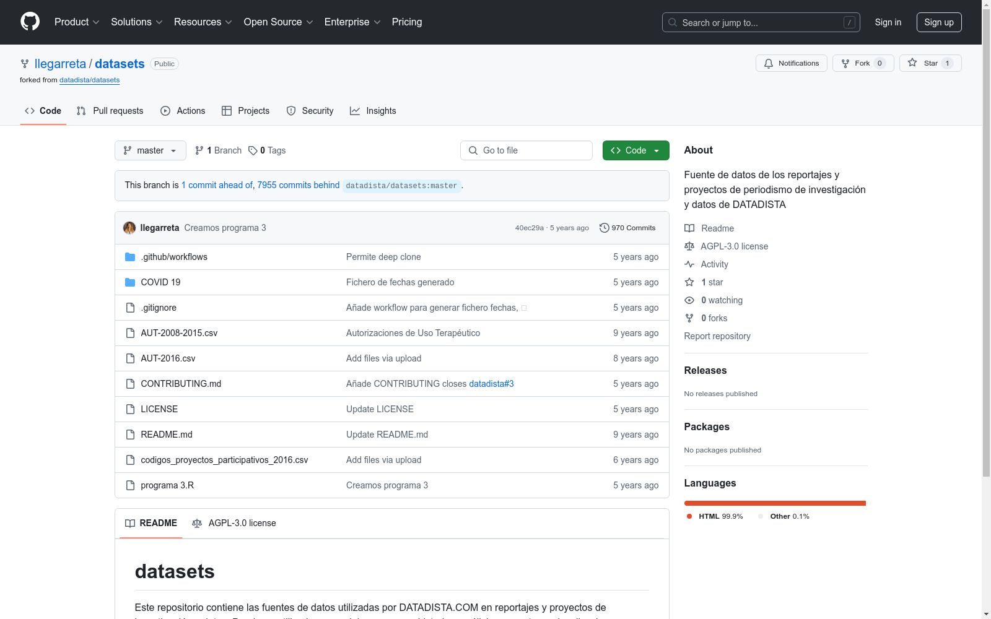Expand the Enterprise menu
The height and width of the screenshot is (619, 991).
point(352,22)
